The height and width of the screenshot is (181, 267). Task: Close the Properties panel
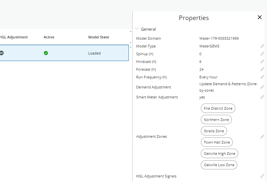click(260, 17)
